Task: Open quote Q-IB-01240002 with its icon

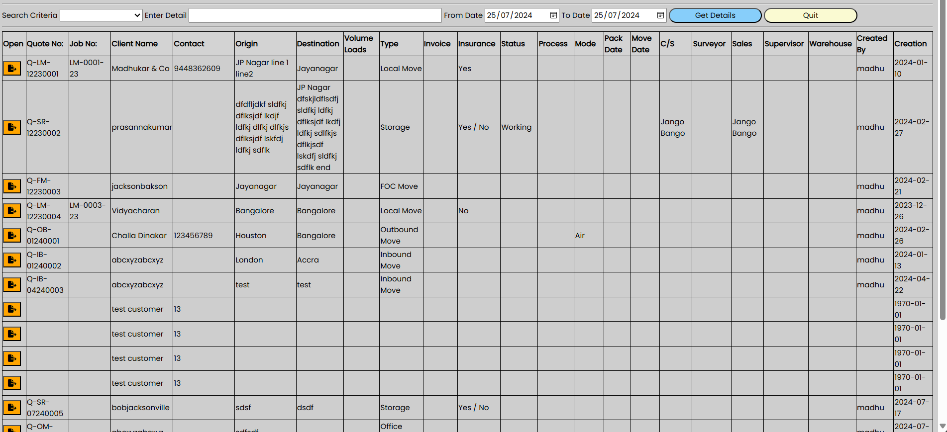Action: point(12,260)
